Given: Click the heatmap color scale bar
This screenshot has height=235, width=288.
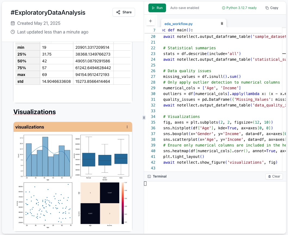Looking at the screenshot, I should [123, 203].
